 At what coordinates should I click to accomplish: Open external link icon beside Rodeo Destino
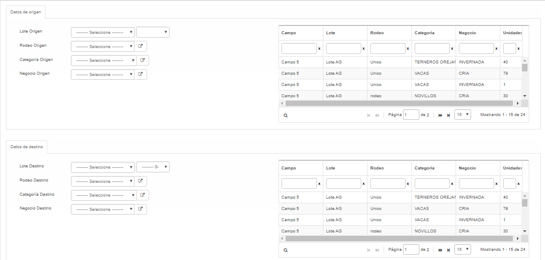[x=141, y=181]
